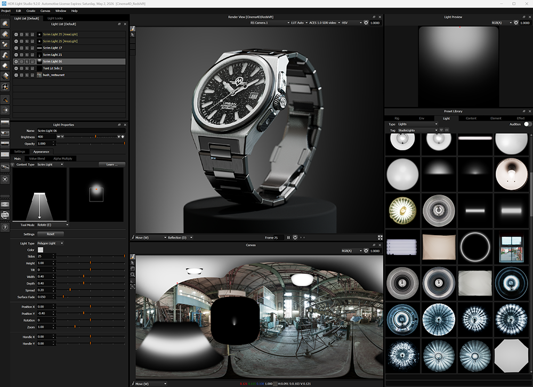Select the circular ring light preset thumbnail
This screenshot has width=533, height=387.
click(x=474, y=246)
